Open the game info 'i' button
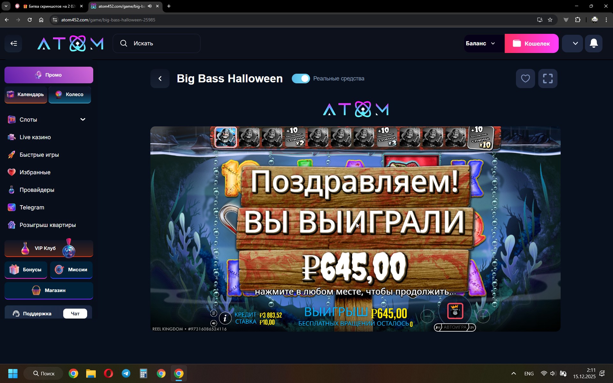The image size is (613, 383). pos(225,318)
